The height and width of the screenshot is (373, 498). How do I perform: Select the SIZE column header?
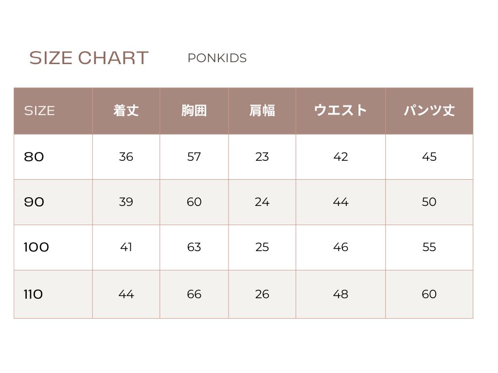click(x=39, y=111)
